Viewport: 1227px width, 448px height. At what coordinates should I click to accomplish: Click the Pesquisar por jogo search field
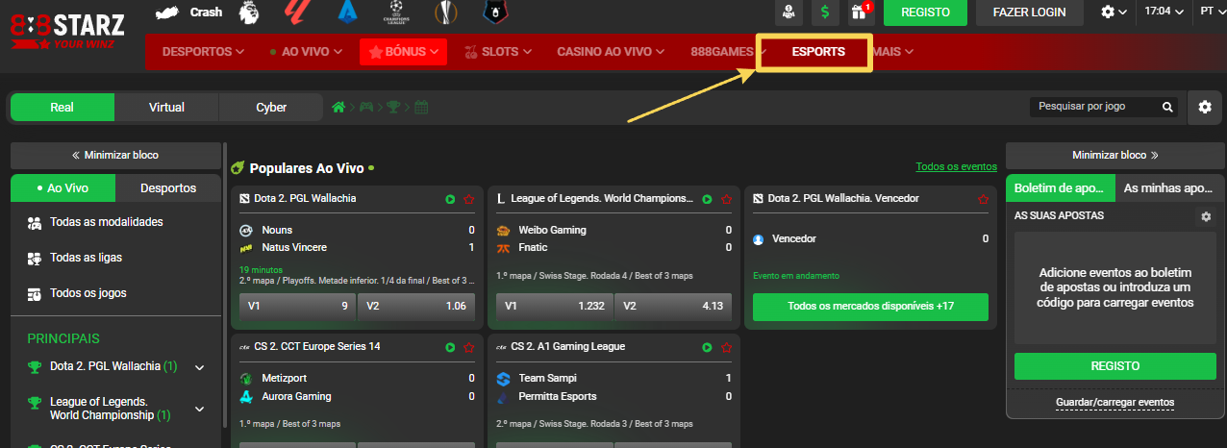[x=1094, y=107]
